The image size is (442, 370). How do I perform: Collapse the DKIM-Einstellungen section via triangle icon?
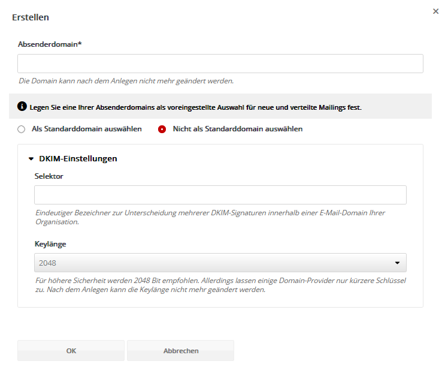pyautogui.click(x=31, y=159)
